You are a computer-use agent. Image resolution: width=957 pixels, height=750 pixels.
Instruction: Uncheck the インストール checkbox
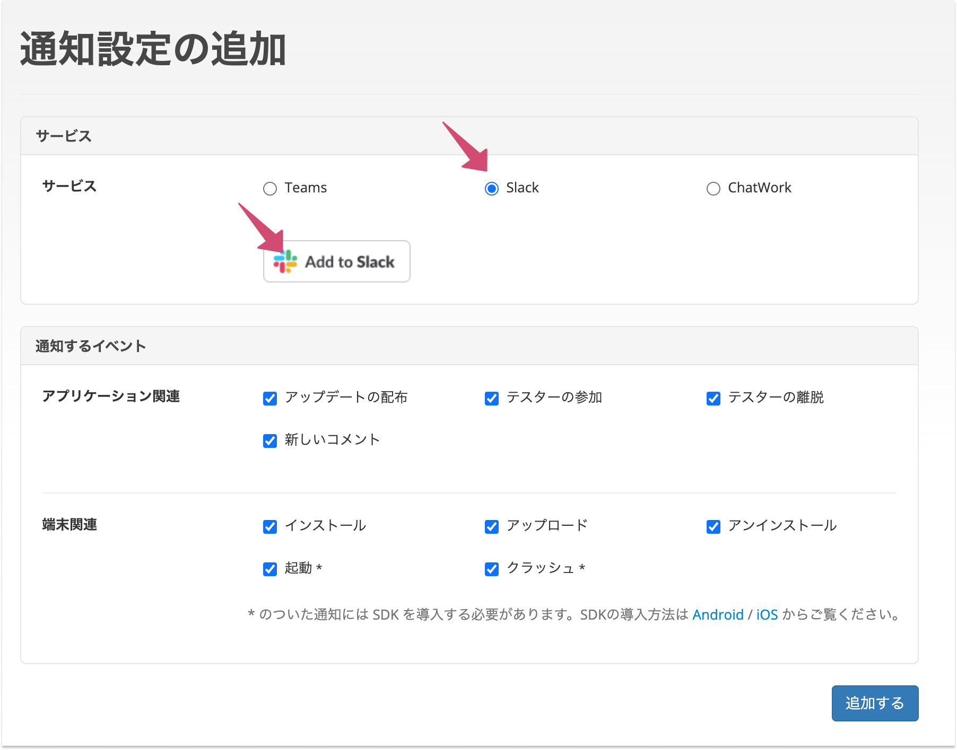[x=270, y=526]
